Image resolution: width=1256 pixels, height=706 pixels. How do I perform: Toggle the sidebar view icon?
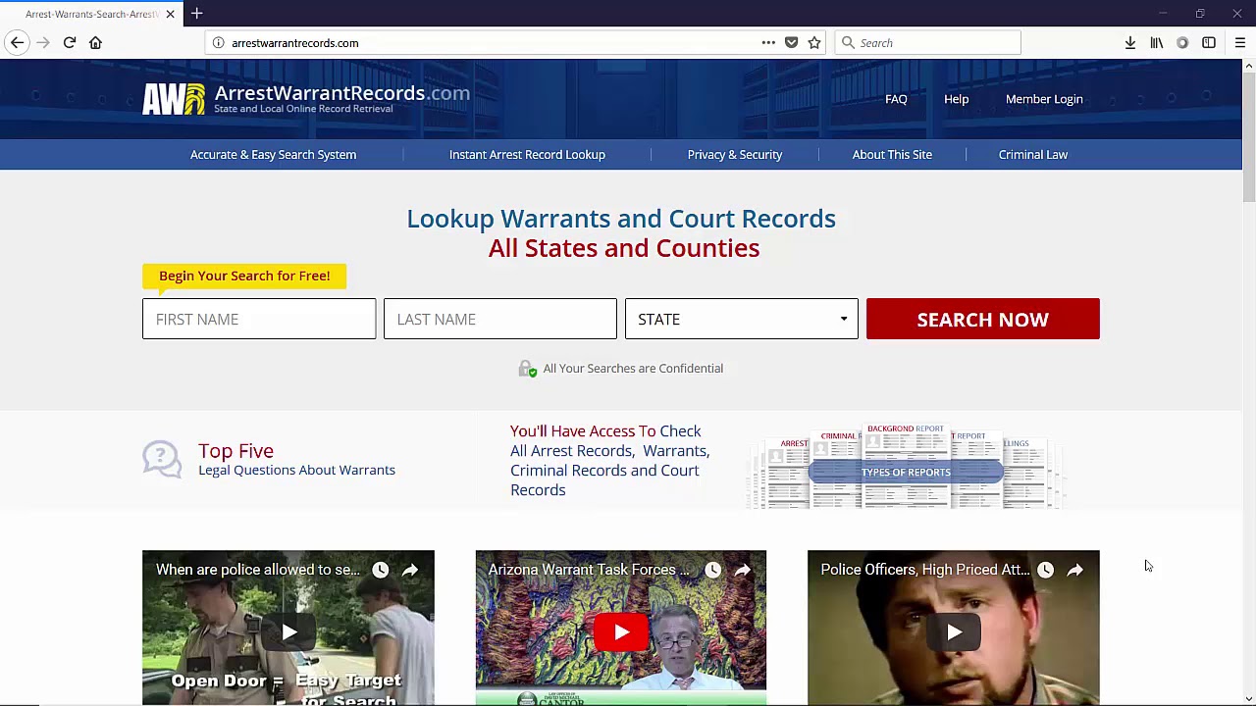[x=1209, y=43]
